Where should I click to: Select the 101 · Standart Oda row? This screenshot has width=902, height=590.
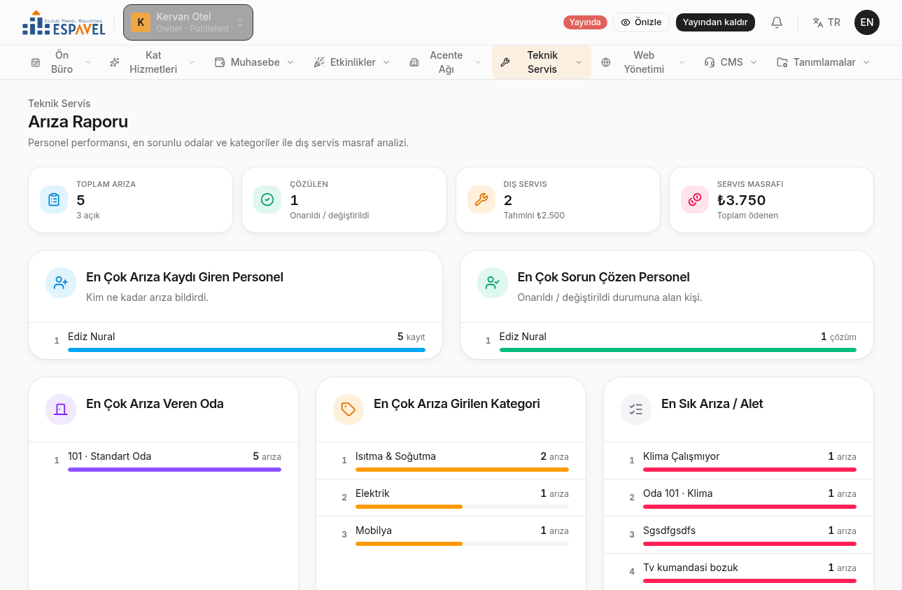163,461
